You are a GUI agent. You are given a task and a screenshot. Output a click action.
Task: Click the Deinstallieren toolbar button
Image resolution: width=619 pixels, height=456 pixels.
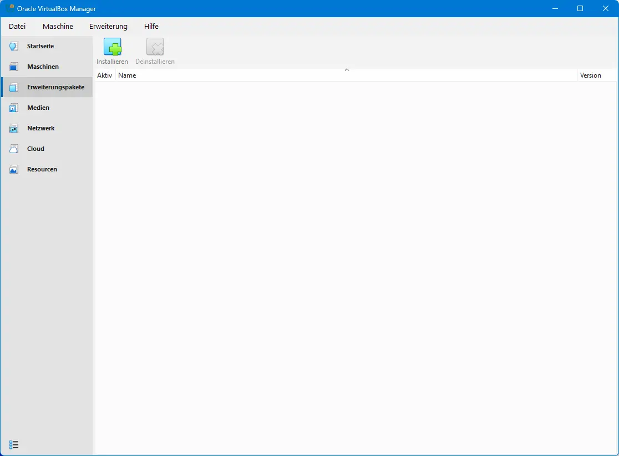point(155,52)
